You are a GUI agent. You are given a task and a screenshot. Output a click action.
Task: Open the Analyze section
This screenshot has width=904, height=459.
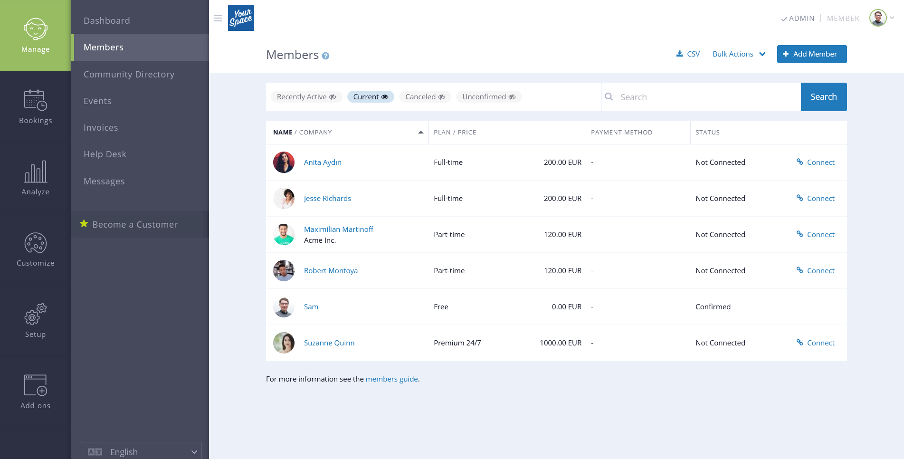pos(35,172)
